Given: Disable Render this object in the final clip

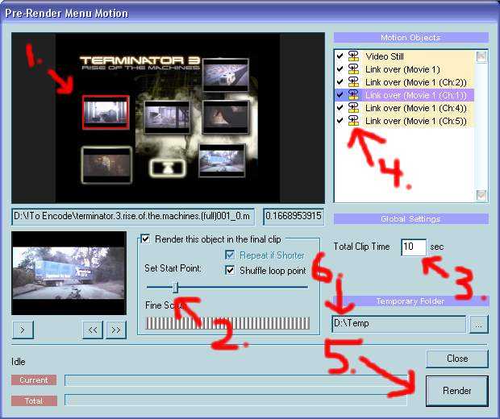Looking at the screenshot, I should (145, 239).
